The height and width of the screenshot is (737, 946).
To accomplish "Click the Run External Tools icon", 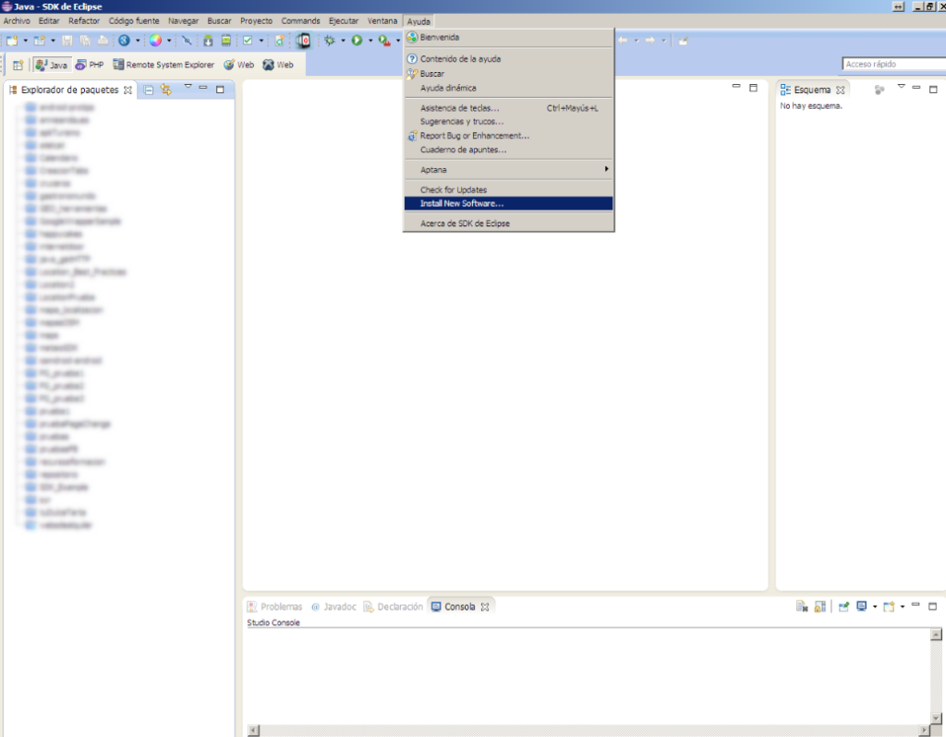I will pyautogui.click(x=384, y=41).
